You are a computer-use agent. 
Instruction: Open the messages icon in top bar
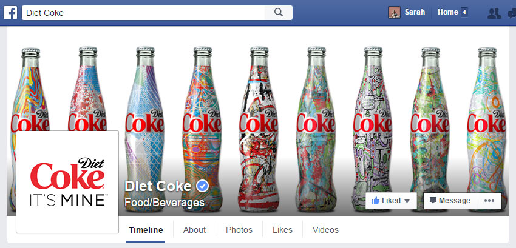tap(513, 13)
